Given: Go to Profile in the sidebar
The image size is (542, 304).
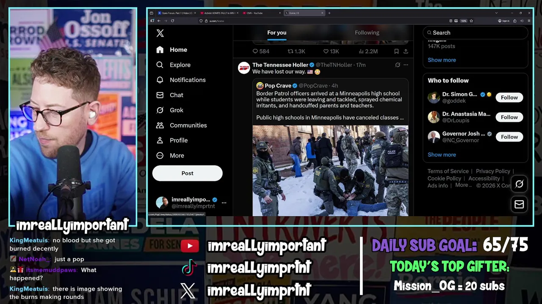Looking at the screenshot, I should tap(172, 140).
